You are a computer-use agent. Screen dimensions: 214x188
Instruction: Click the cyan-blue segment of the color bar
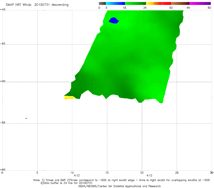(x=115, y=3)
